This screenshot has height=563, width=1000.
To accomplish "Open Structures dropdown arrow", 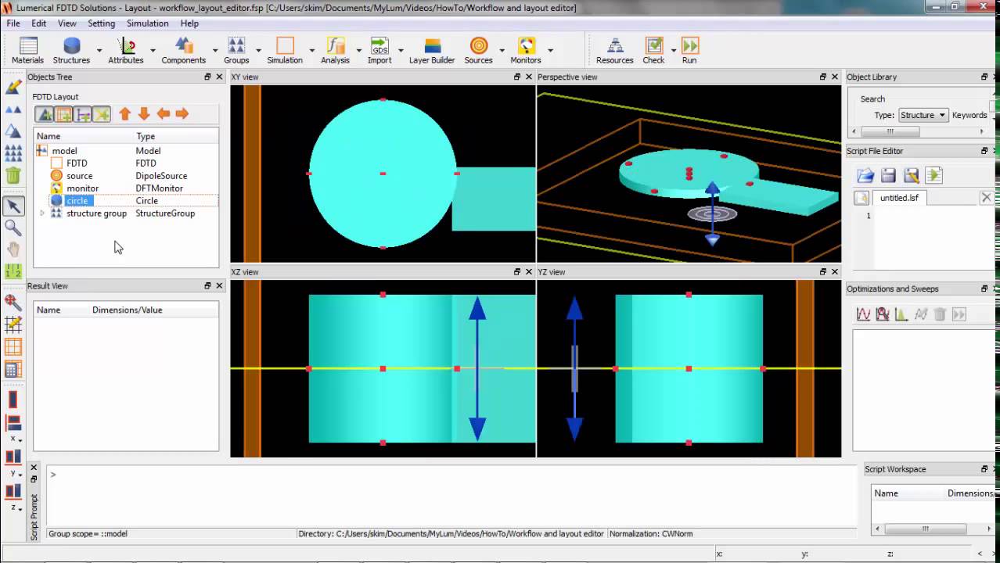I will 99,51.
